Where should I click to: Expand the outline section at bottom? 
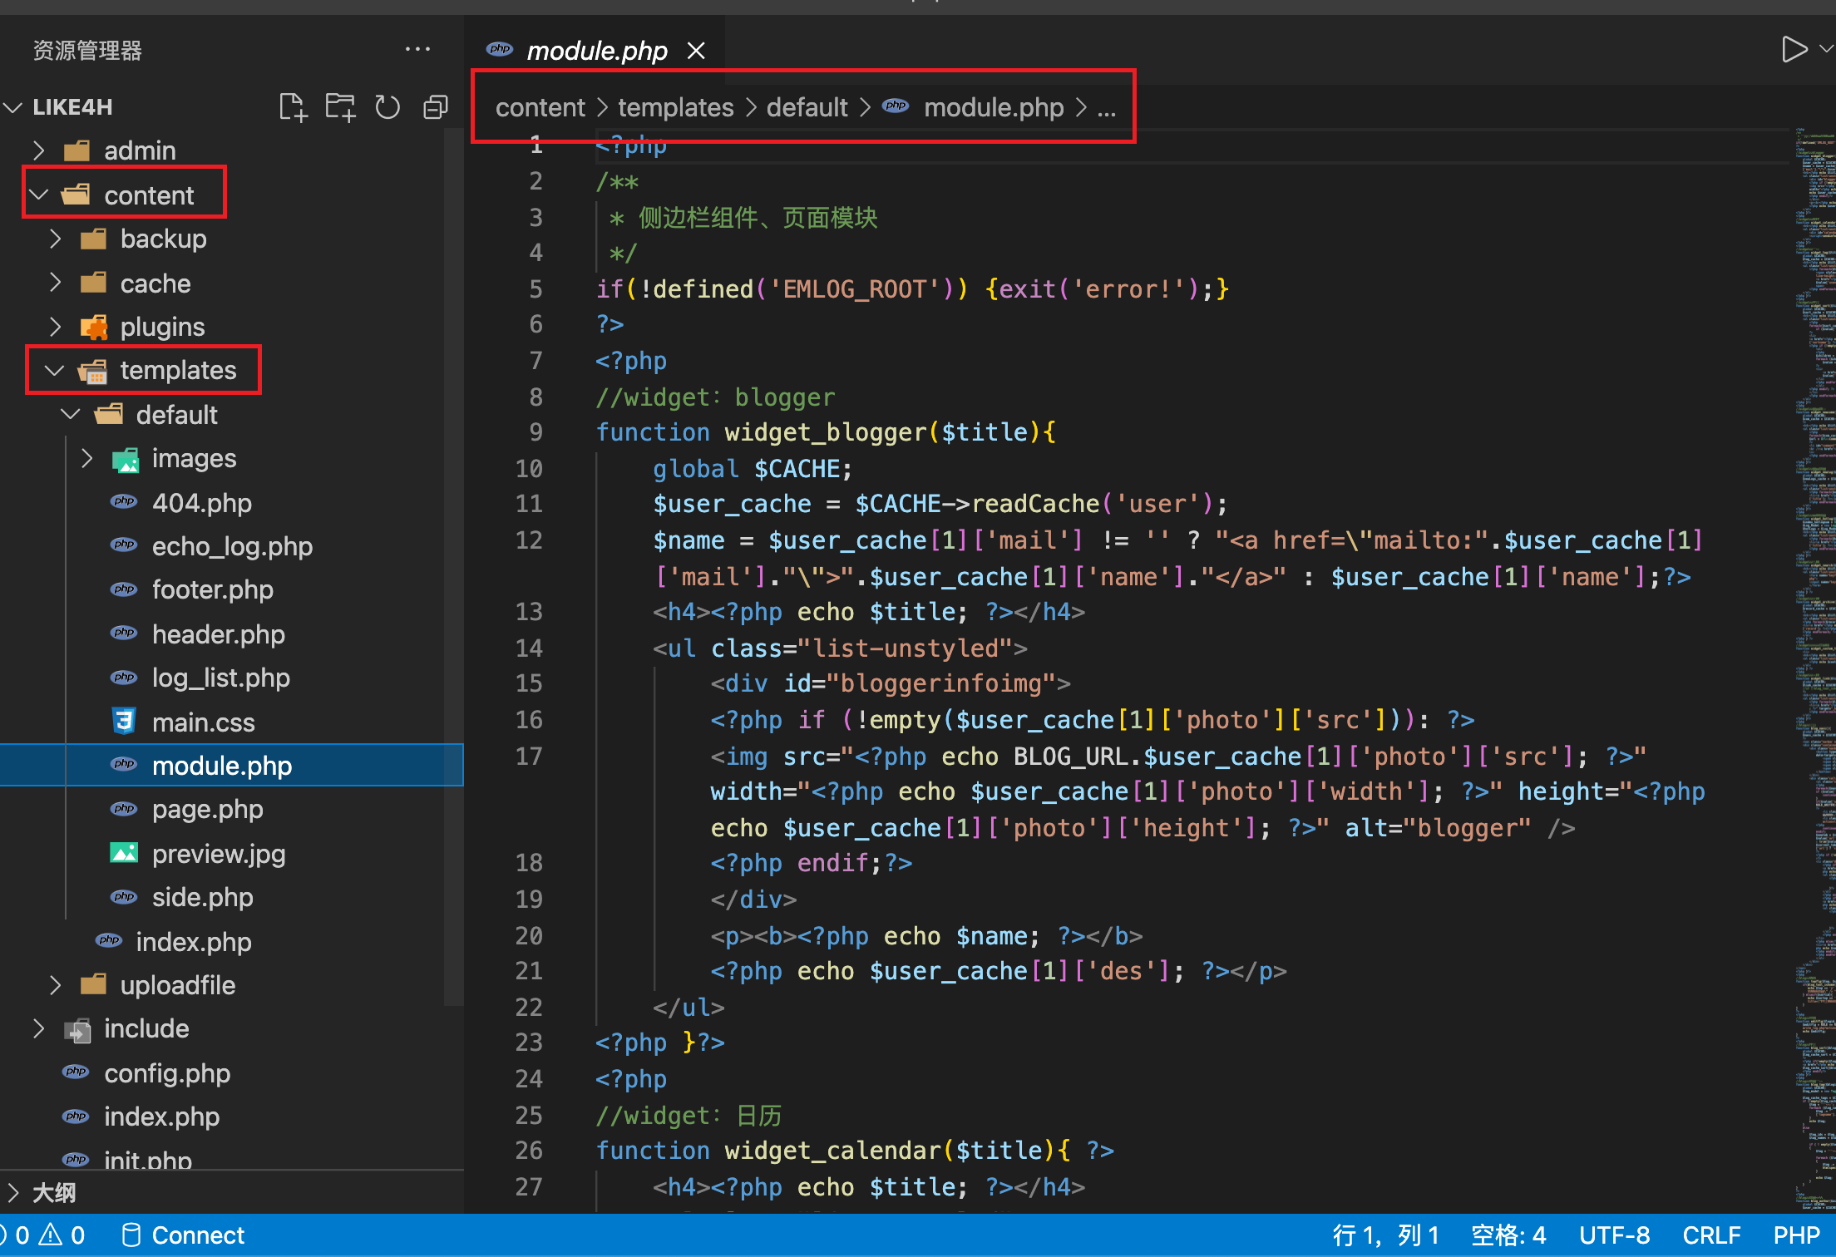pyautogui.click(x=53, y=1193)
